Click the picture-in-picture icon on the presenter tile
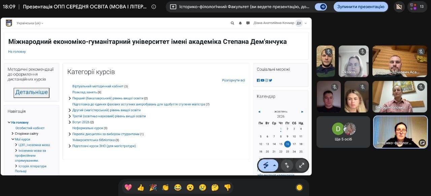This screenshot has height=196, width=431. point(422,143)
